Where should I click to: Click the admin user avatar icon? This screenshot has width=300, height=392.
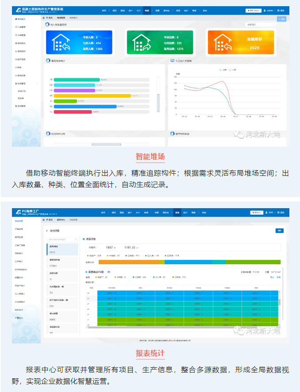[265, 10]
